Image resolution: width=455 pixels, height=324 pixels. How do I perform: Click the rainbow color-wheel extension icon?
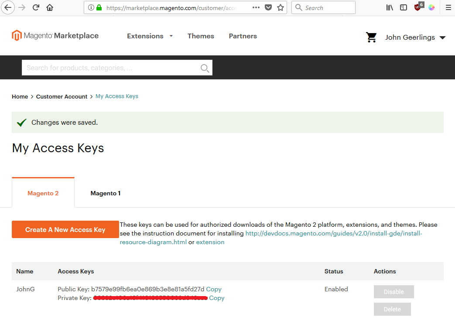click(x=431, y=7)
